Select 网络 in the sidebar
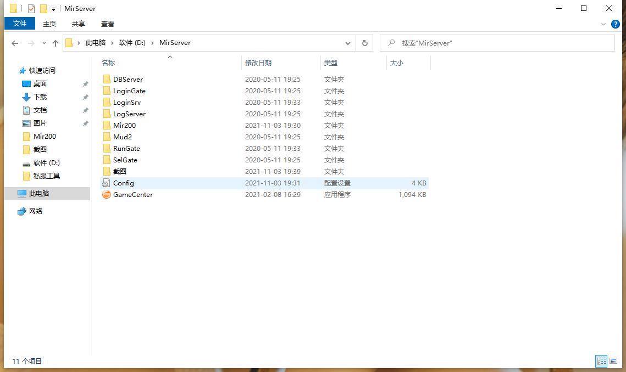Screen dimensions: 626x372 [x=36, y=211]
